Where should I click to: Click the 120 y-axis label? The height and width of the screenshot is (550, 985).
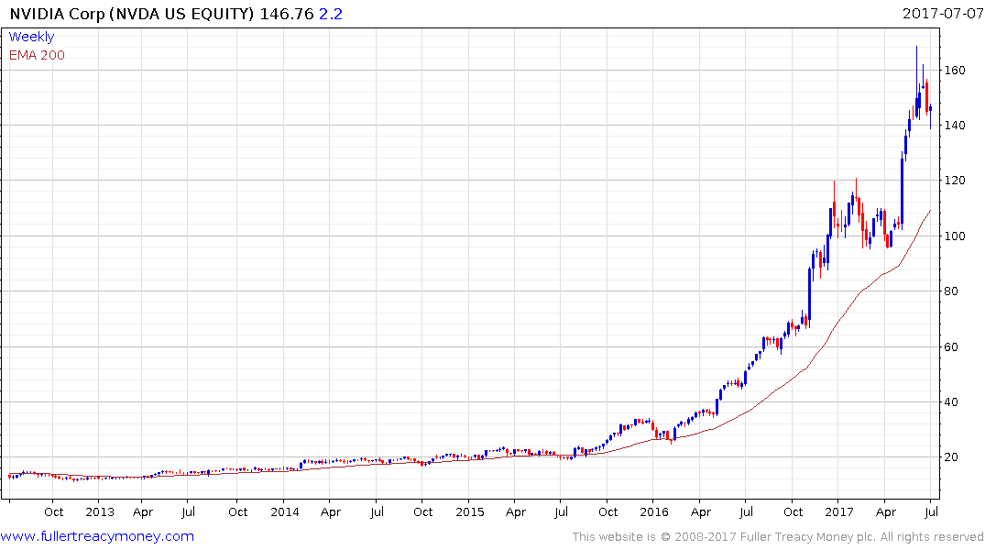[x=955, y=181]
